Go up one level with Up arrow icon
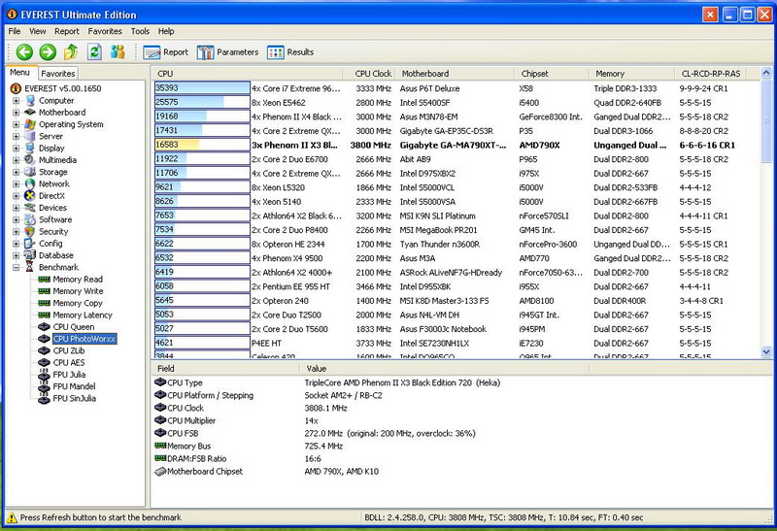 (x=71, y=51)
